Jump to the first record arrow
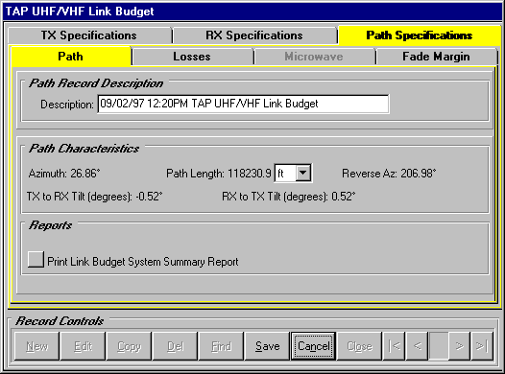505x374 pixels. click(x=395, y=346)
